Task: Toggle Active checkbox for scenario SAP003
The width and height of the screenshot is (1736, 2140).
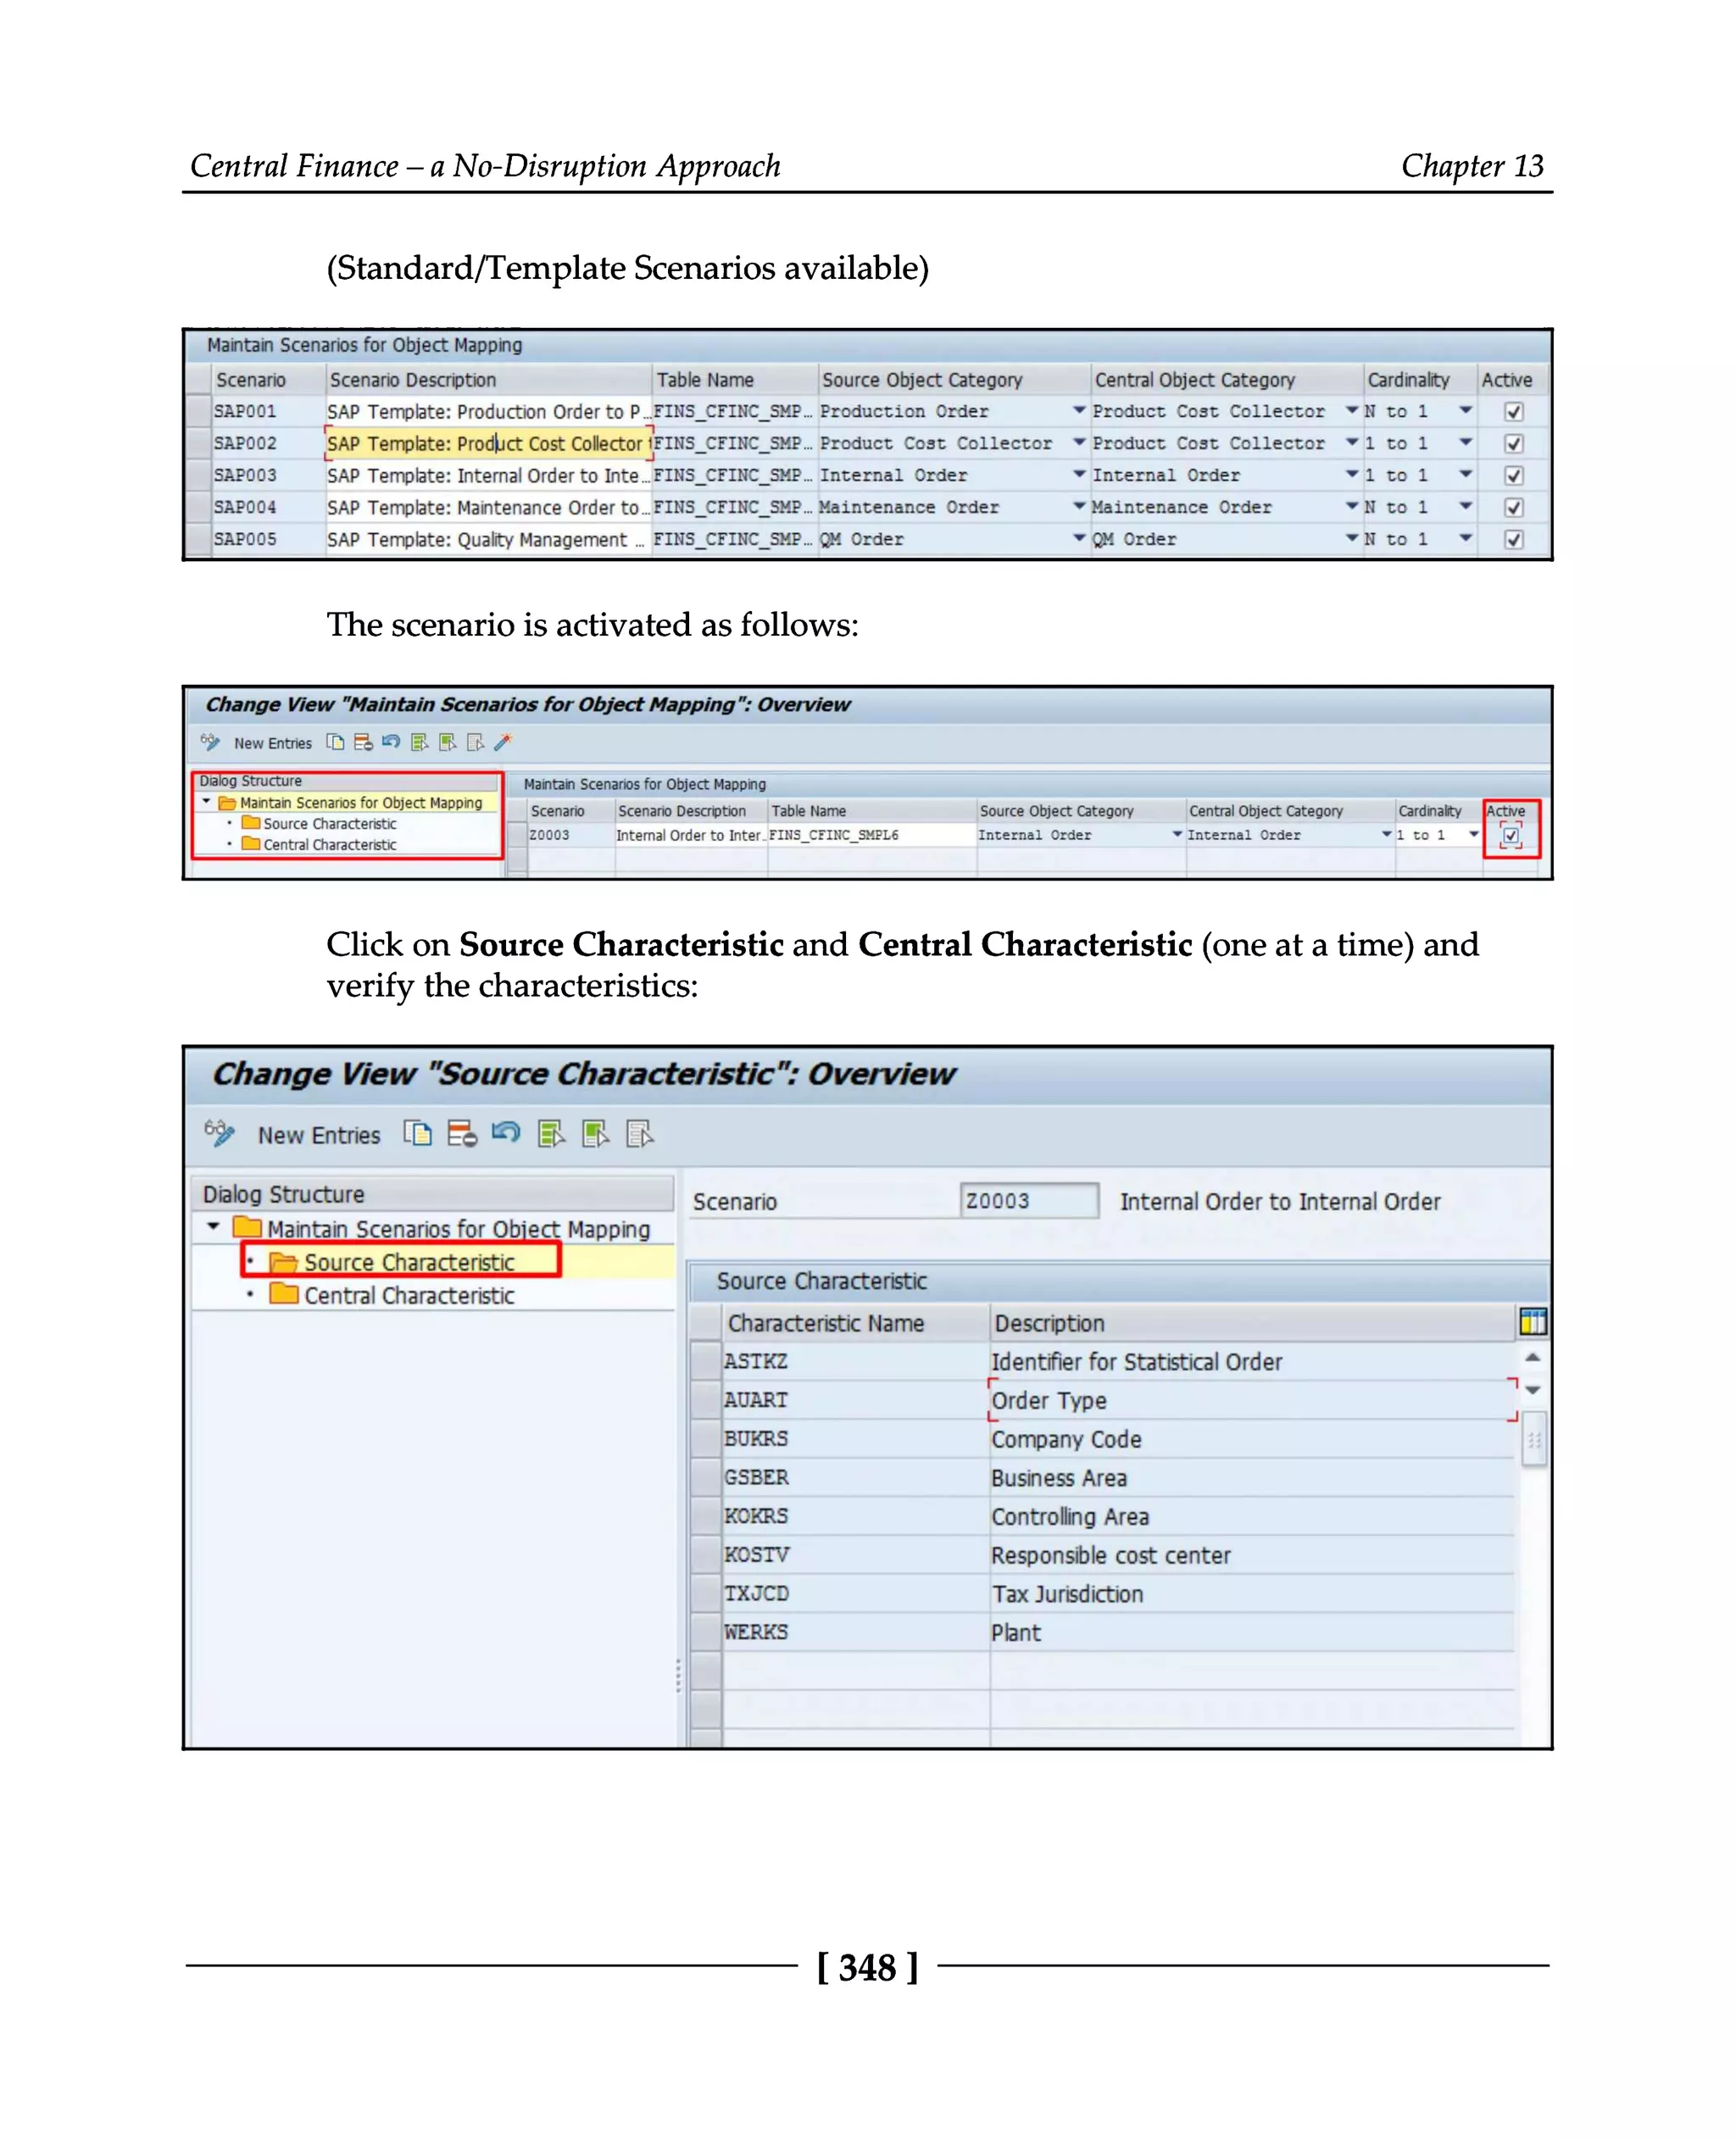Action: [x=1514, y=475]
